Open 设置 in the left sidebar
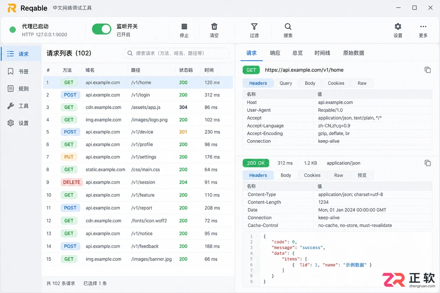The image size is (440, 293). tap(21, 123)
